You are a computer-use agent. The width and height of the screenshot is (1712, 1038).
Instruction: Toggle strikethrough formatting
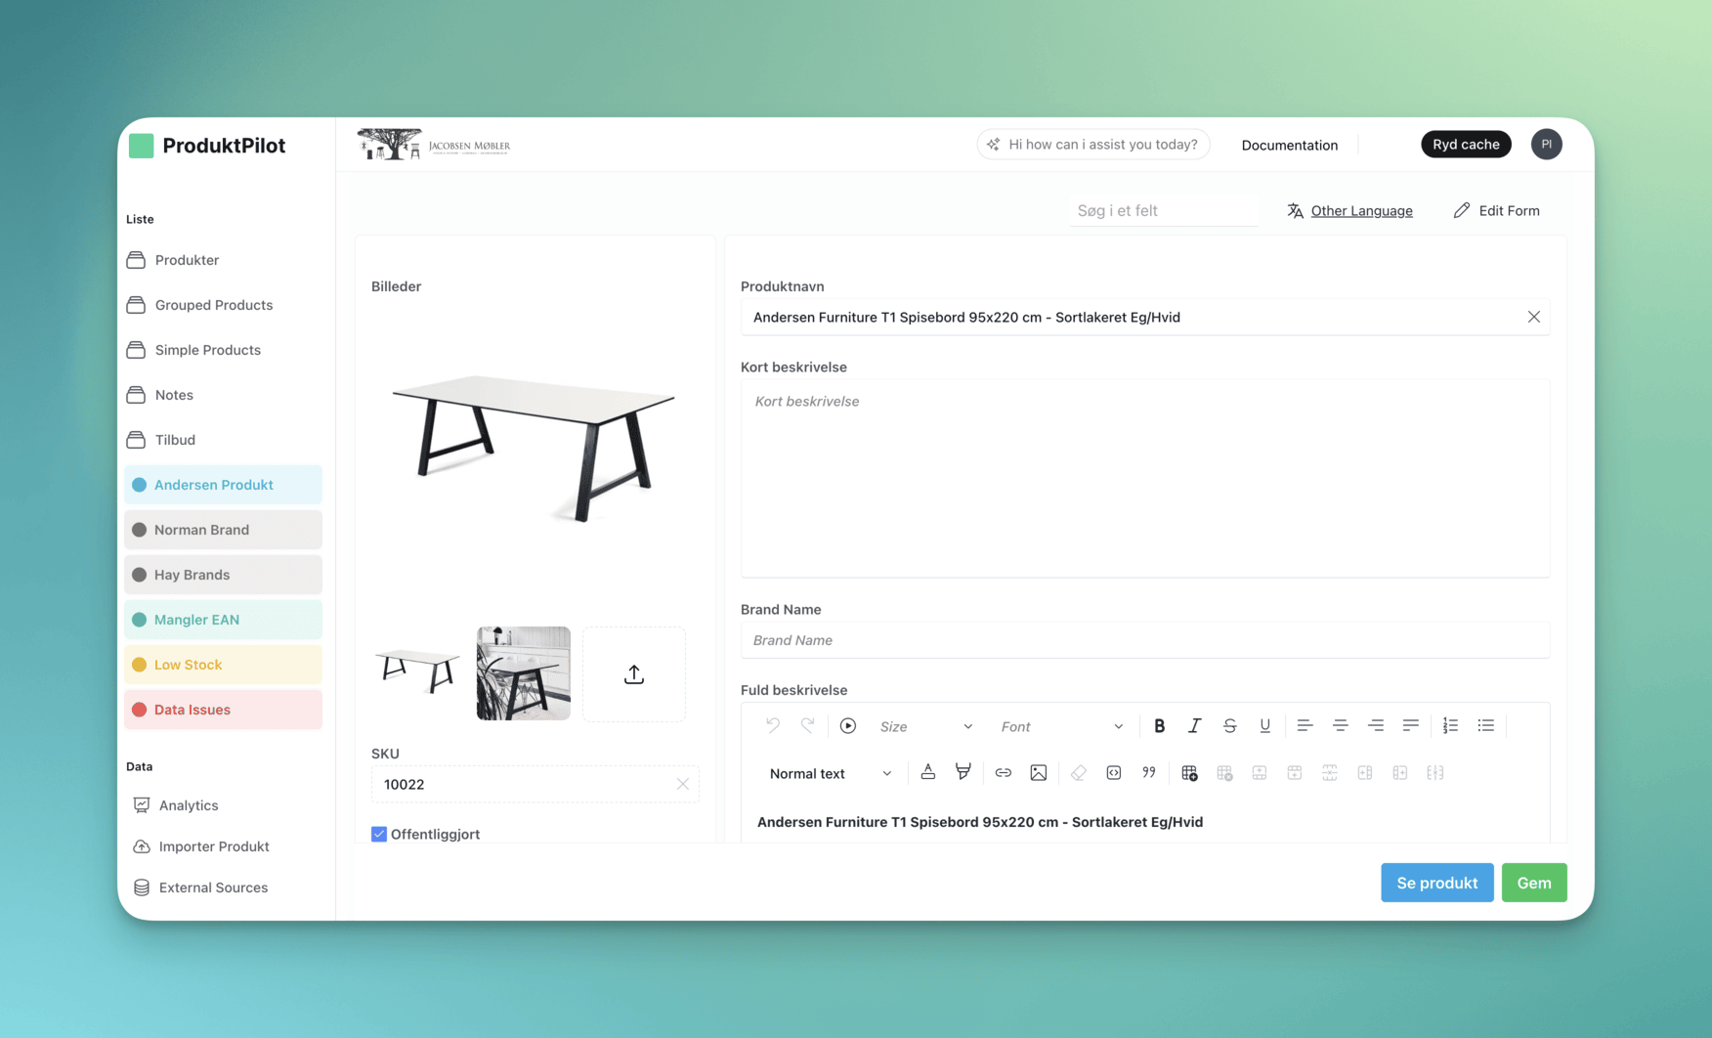click(1229, 725)
